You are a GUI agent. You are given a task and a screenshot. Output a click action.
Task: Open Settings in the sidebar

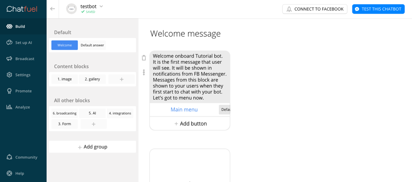point(23,75)
